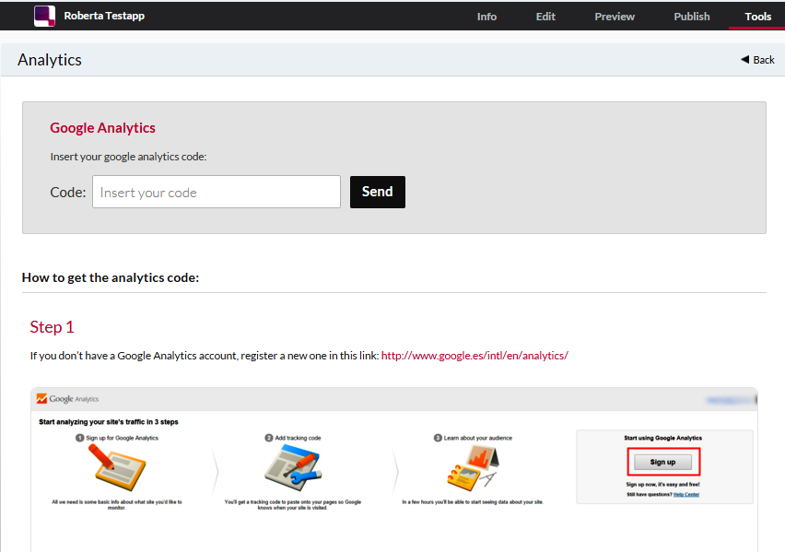Screen dimensions: 785x552
Task: Click the Back link
Action: pyautogui.click(x=757, y=60)
